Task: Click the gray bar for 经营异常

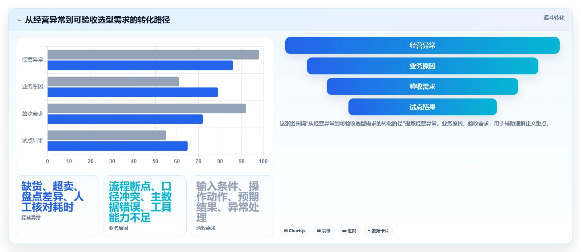Action: 153,55
